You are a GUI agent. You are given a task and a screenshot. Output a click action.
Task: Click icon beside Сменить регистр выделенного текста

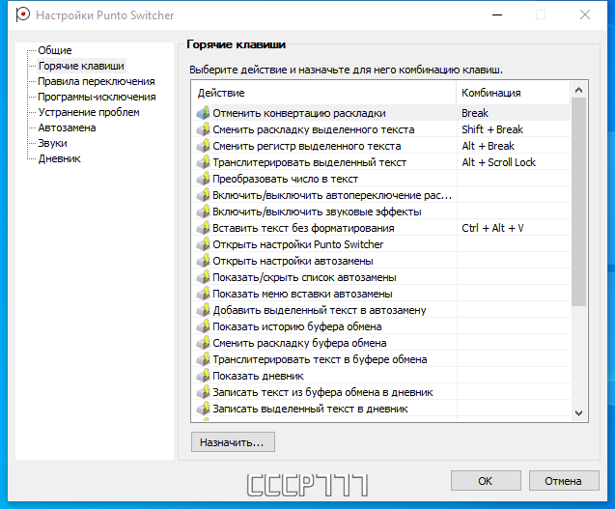coord(203,146)
